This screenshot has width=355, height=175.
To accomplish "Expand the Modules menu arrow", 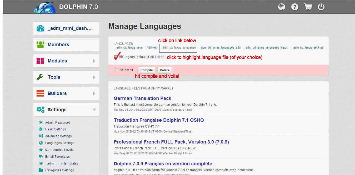I will click(94, 61).
